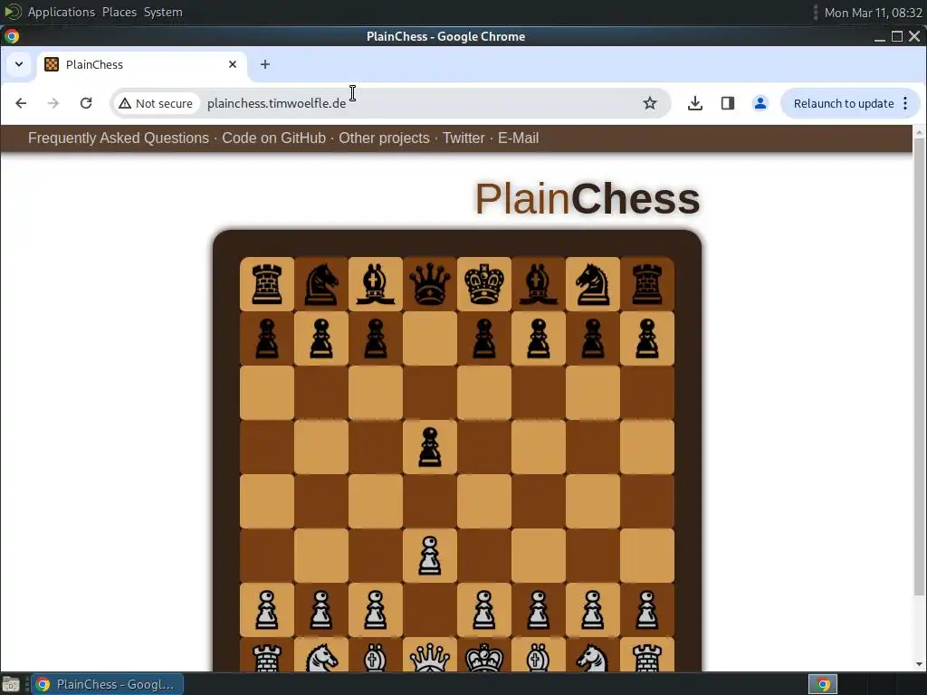Select the black bishop left of the black queen
927x695 pixels.
tap(376, 284)
